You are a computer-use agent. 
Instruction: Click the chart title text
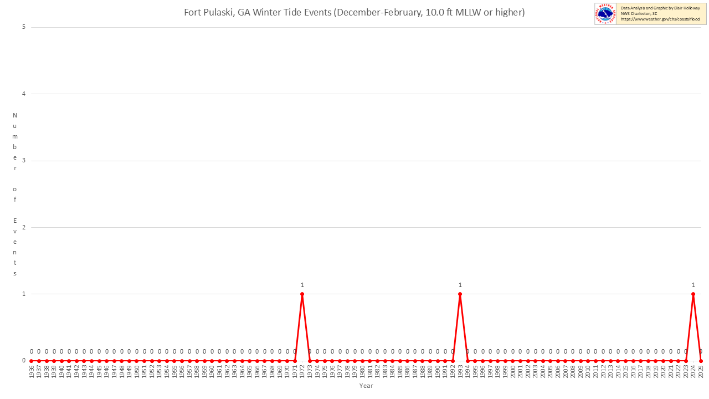click(354, 12)
